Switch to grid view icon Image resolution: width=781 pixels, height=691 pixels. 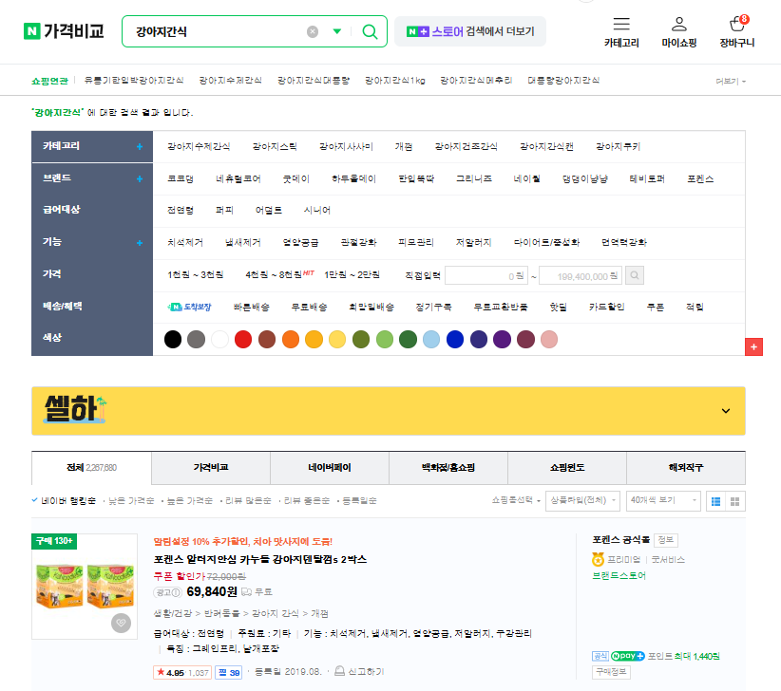click(x=734, y=501)
